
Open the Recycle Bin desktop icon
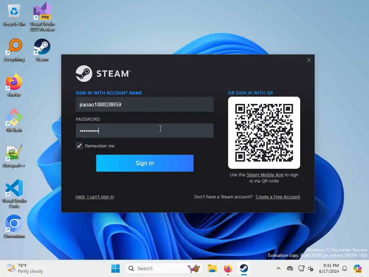pos(14,15)
